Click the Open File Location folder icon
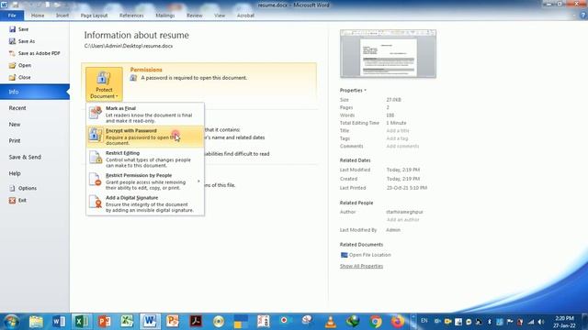 (344, 255)
